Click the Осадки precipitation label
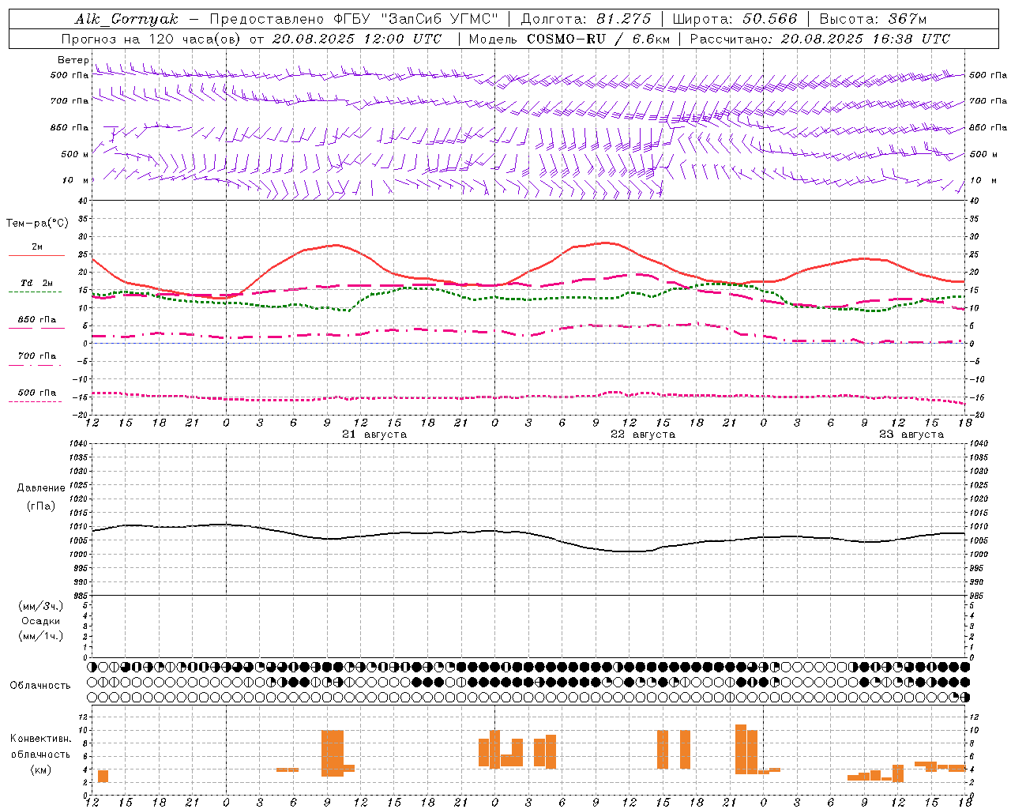Image resolution: width=1011 pixels, height=809 pixels. pos(41,621)
